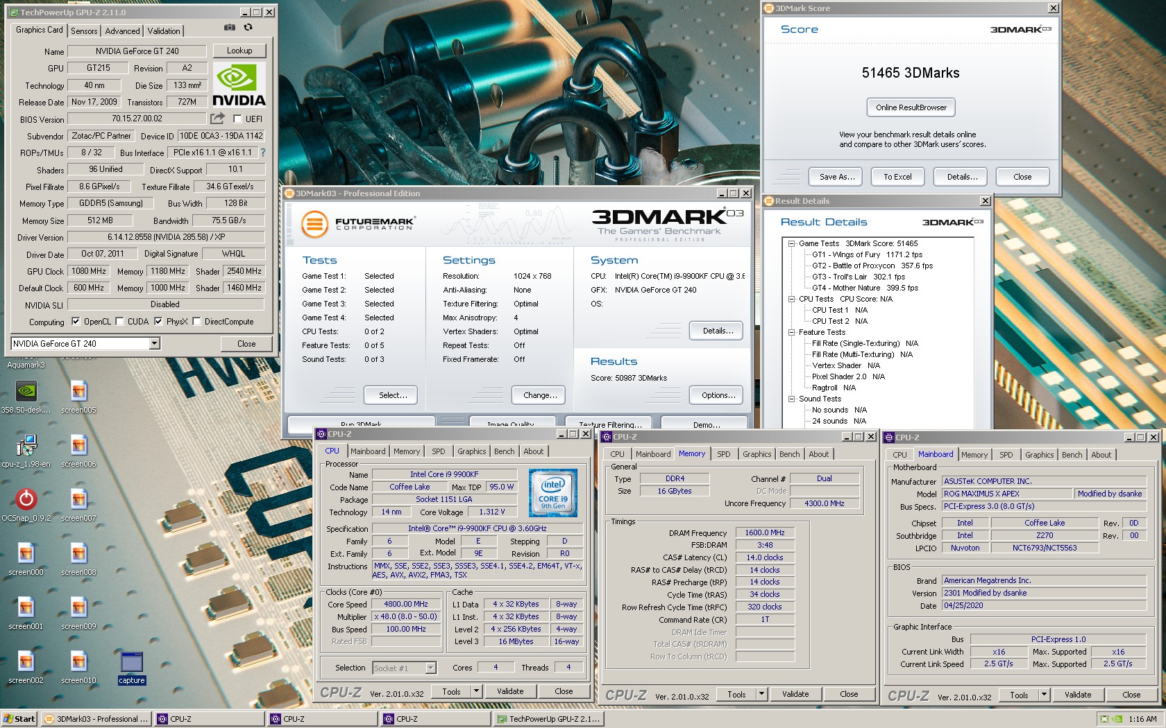
Task: Click the Futuremark orange logo
Action: pyautogui.click(x=314, y=223)
